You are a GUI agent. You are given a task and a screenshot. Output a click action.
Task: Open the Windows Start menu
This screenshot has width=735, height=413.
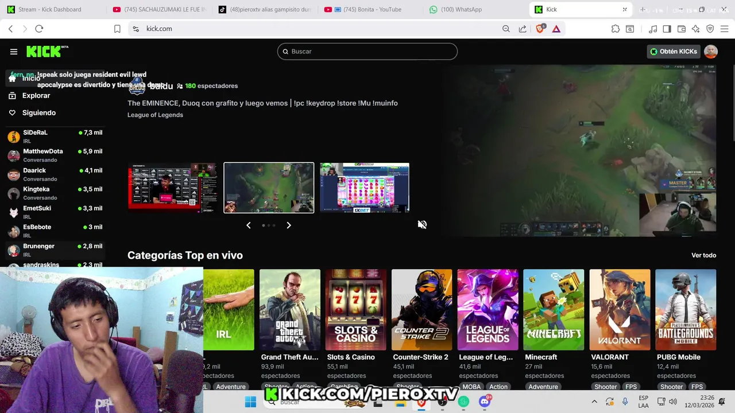[x=250, y=402]
